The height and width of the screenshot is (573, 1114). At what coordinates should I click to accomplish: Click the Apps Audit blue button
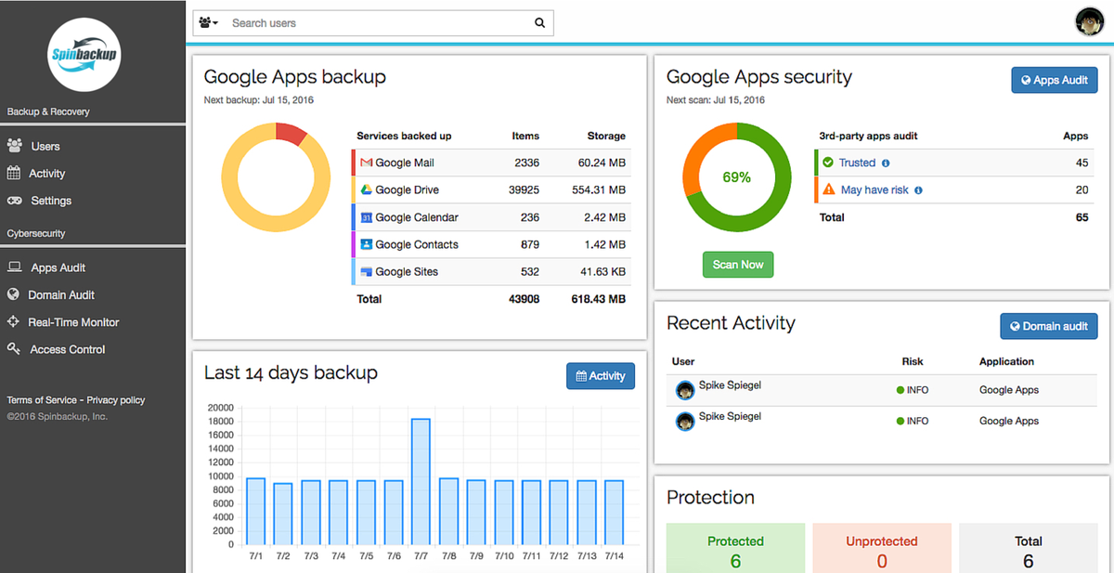coord(1055,80)
